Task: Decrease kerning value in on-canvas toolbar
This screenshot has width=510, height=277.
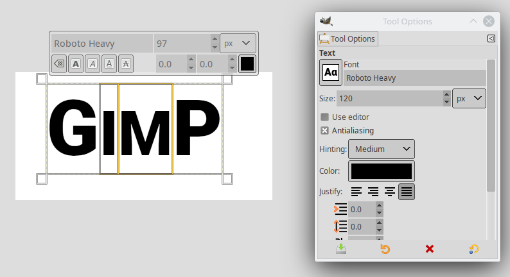Action: [x=232, y=68]
